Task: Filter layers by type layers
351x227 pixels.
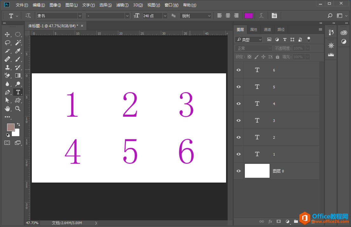Action: 285,40
